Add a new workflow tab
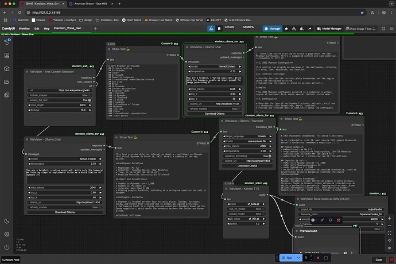Screen dimensions: 396x264 95,29
